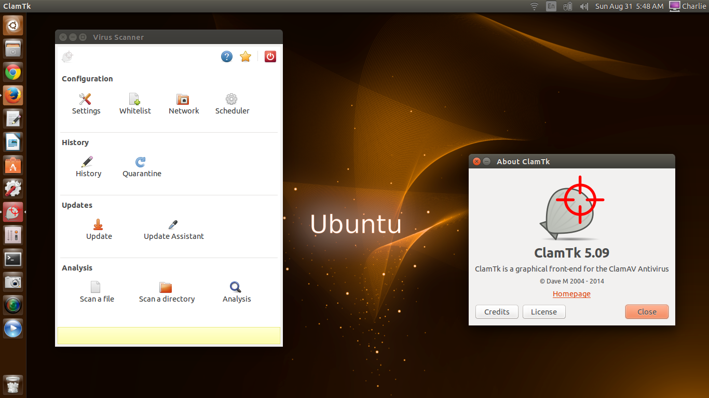
Task: Open the Trash in launcher
Action: 13,385
